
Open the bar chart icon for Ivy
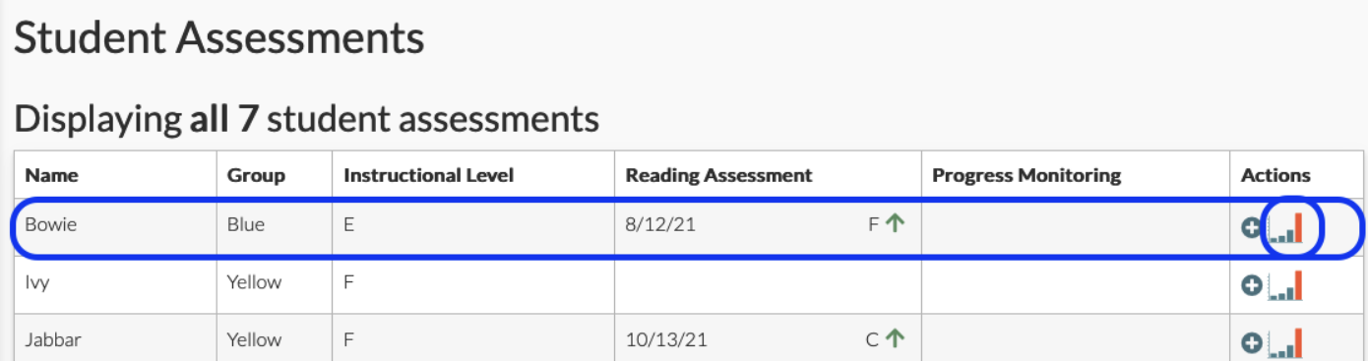tap(1286, 285)
